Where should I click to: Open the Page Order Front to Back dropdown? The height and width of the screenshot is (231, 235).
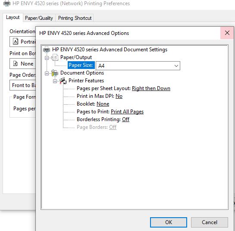point(22,85)
